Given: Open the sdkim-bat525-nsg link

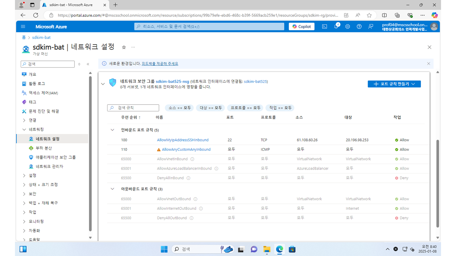Looking at the screenshot, I should click(x=172, y=81).
